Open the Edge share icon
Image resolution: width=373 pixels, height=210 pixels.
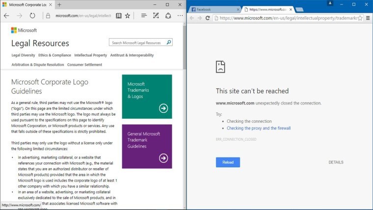[x=168, y=16]
